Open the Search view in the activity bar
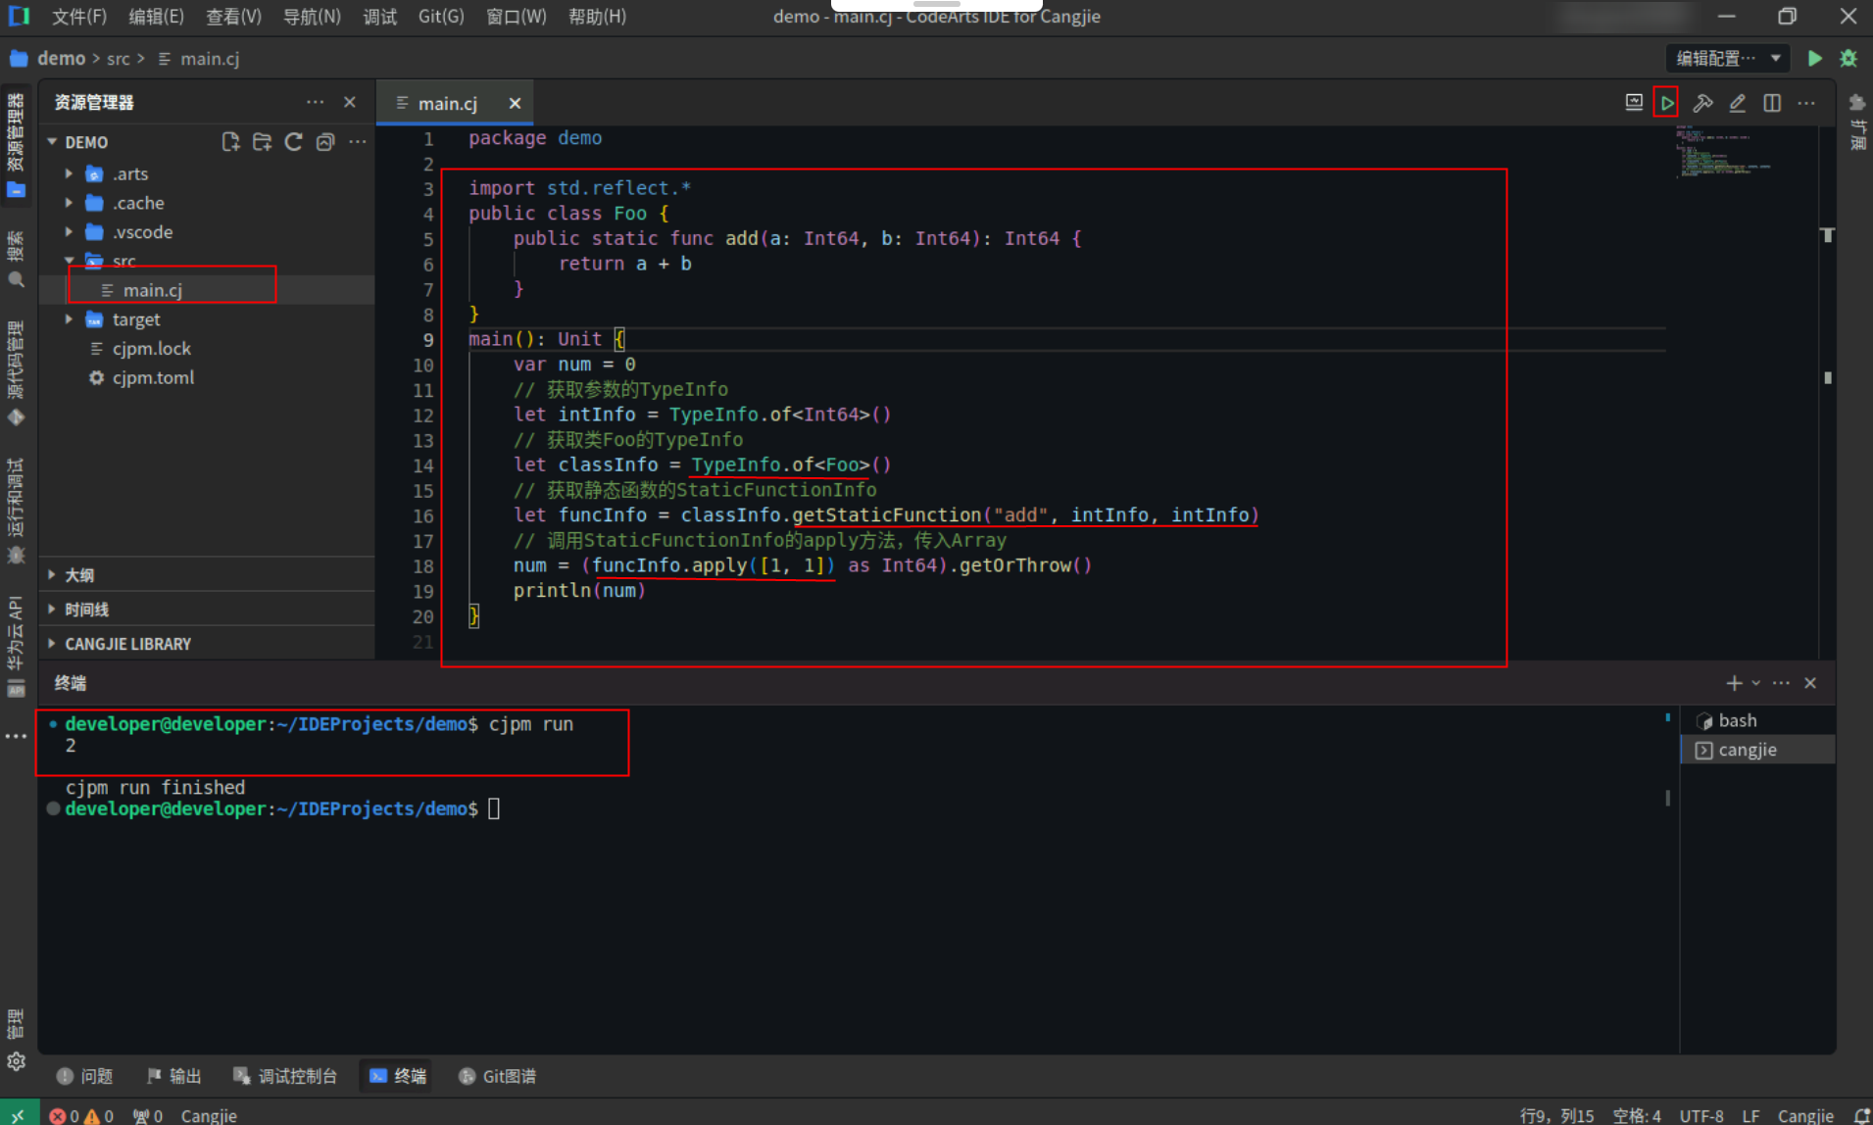The height and width of the screenshot is (1125, 1873). pos(16,260)
